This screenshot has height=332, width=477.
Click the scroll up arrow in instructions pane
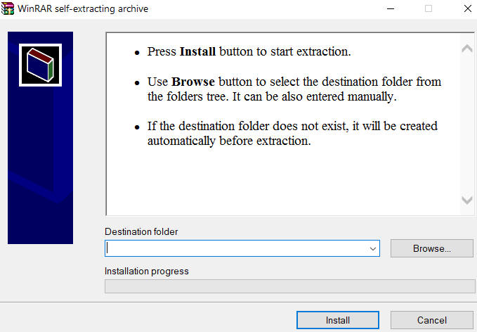(x=466, y=49)
